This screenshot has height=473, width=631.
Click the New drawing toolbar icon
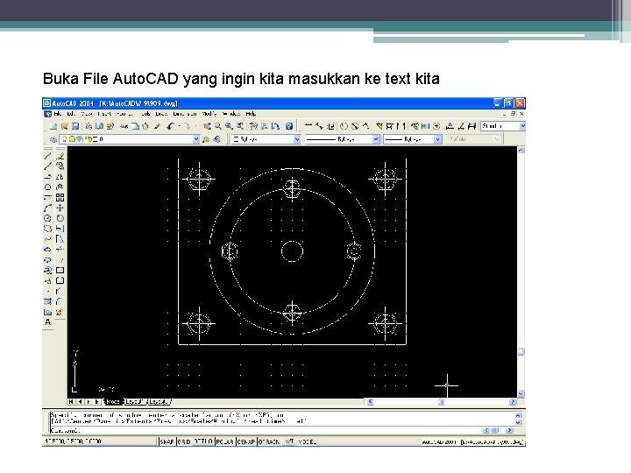(53, 126)
